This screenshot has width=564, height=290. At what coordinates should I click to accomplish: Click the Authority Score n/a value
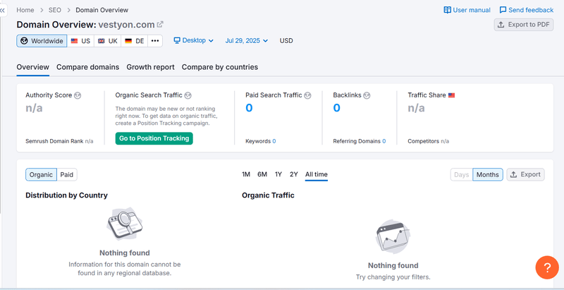[x=34, y=108]
